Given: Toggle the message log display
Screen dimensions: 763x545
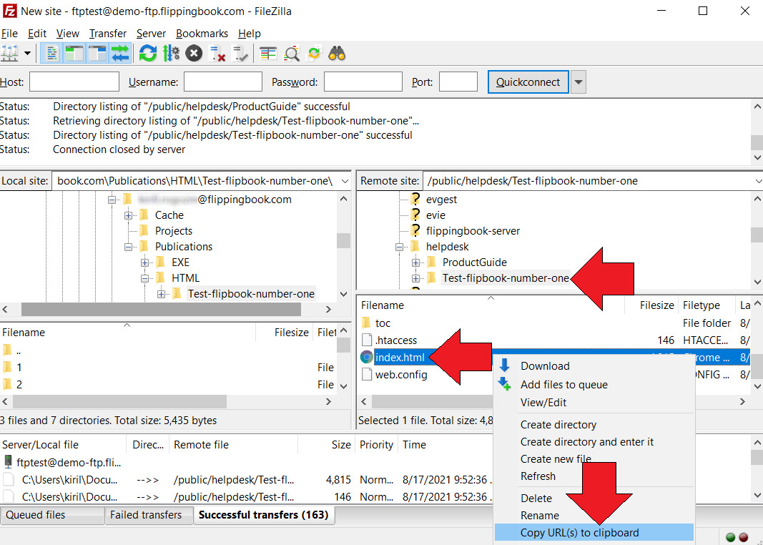Looking at the screenshot, I should [x=51, y=54].
